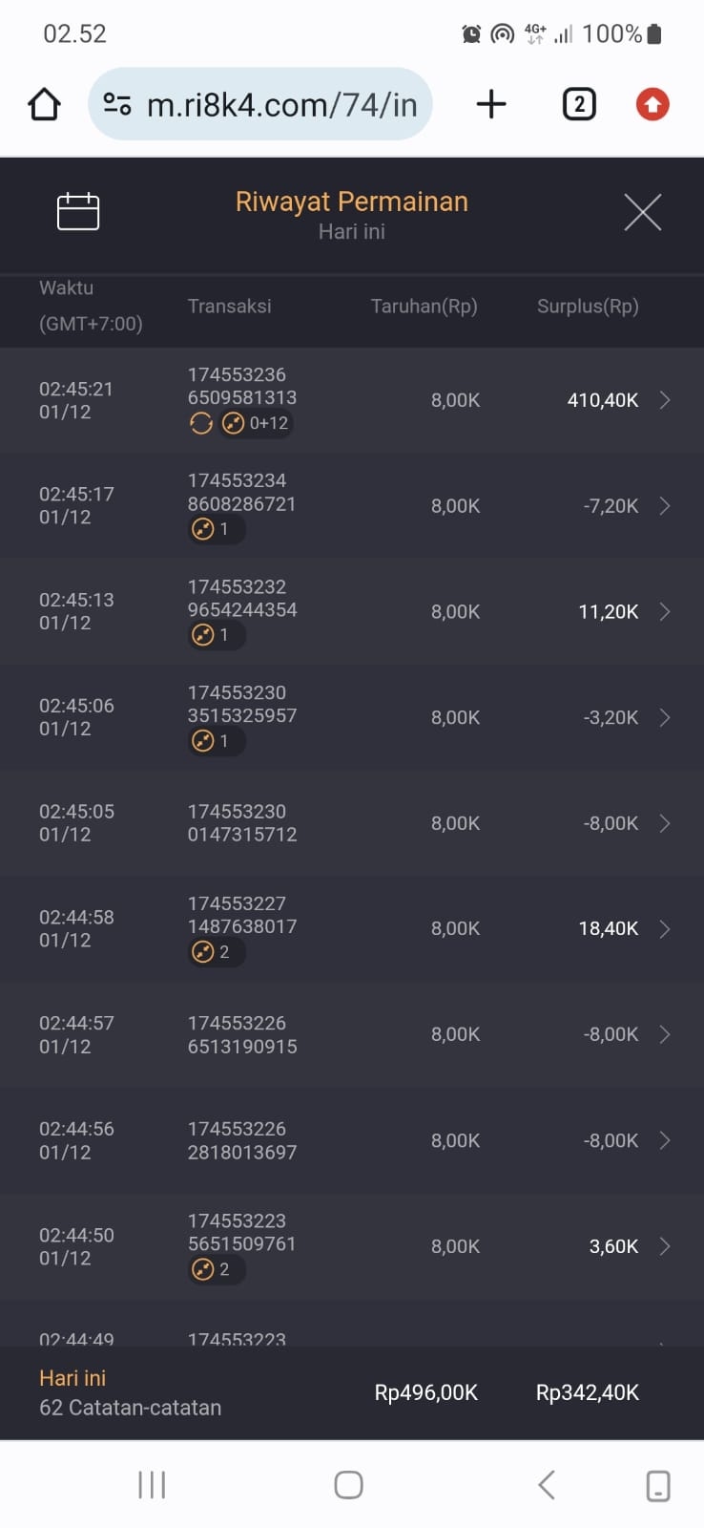
Task: Tap the m.ri8k4.com address bar
Action: (281, 104)
